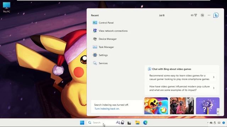Click the thumbnails next arrow
The image size is (227, 127).
(x=218, y=112)
